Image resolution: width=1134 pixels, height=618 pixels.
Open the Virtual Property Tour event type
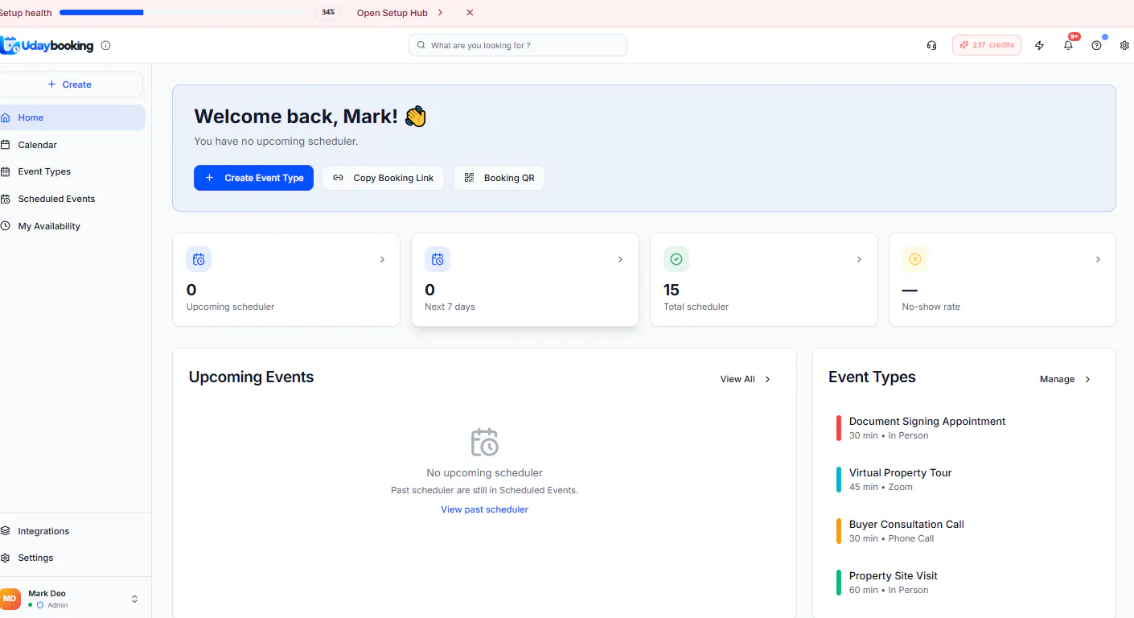coord(963,480)
